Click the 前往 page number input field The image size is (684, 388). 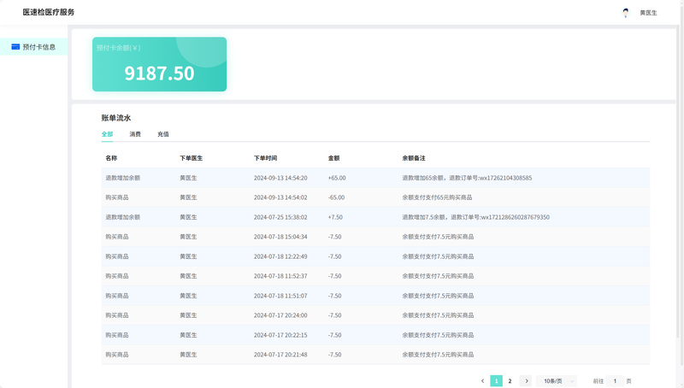coord(615,381)
